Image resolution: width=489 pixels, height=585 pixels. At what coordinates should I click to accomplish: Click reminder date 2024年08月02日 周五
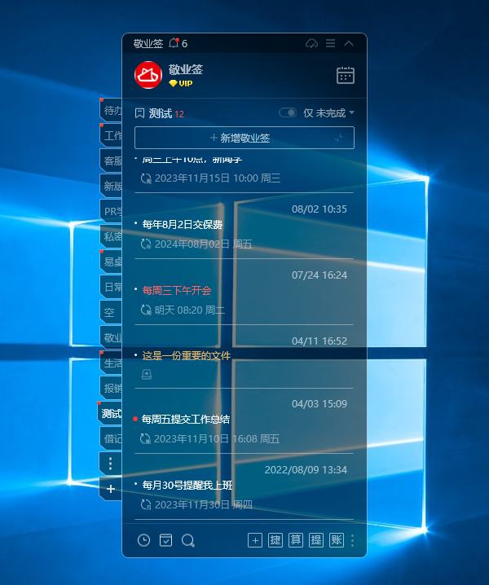(204, 244)
